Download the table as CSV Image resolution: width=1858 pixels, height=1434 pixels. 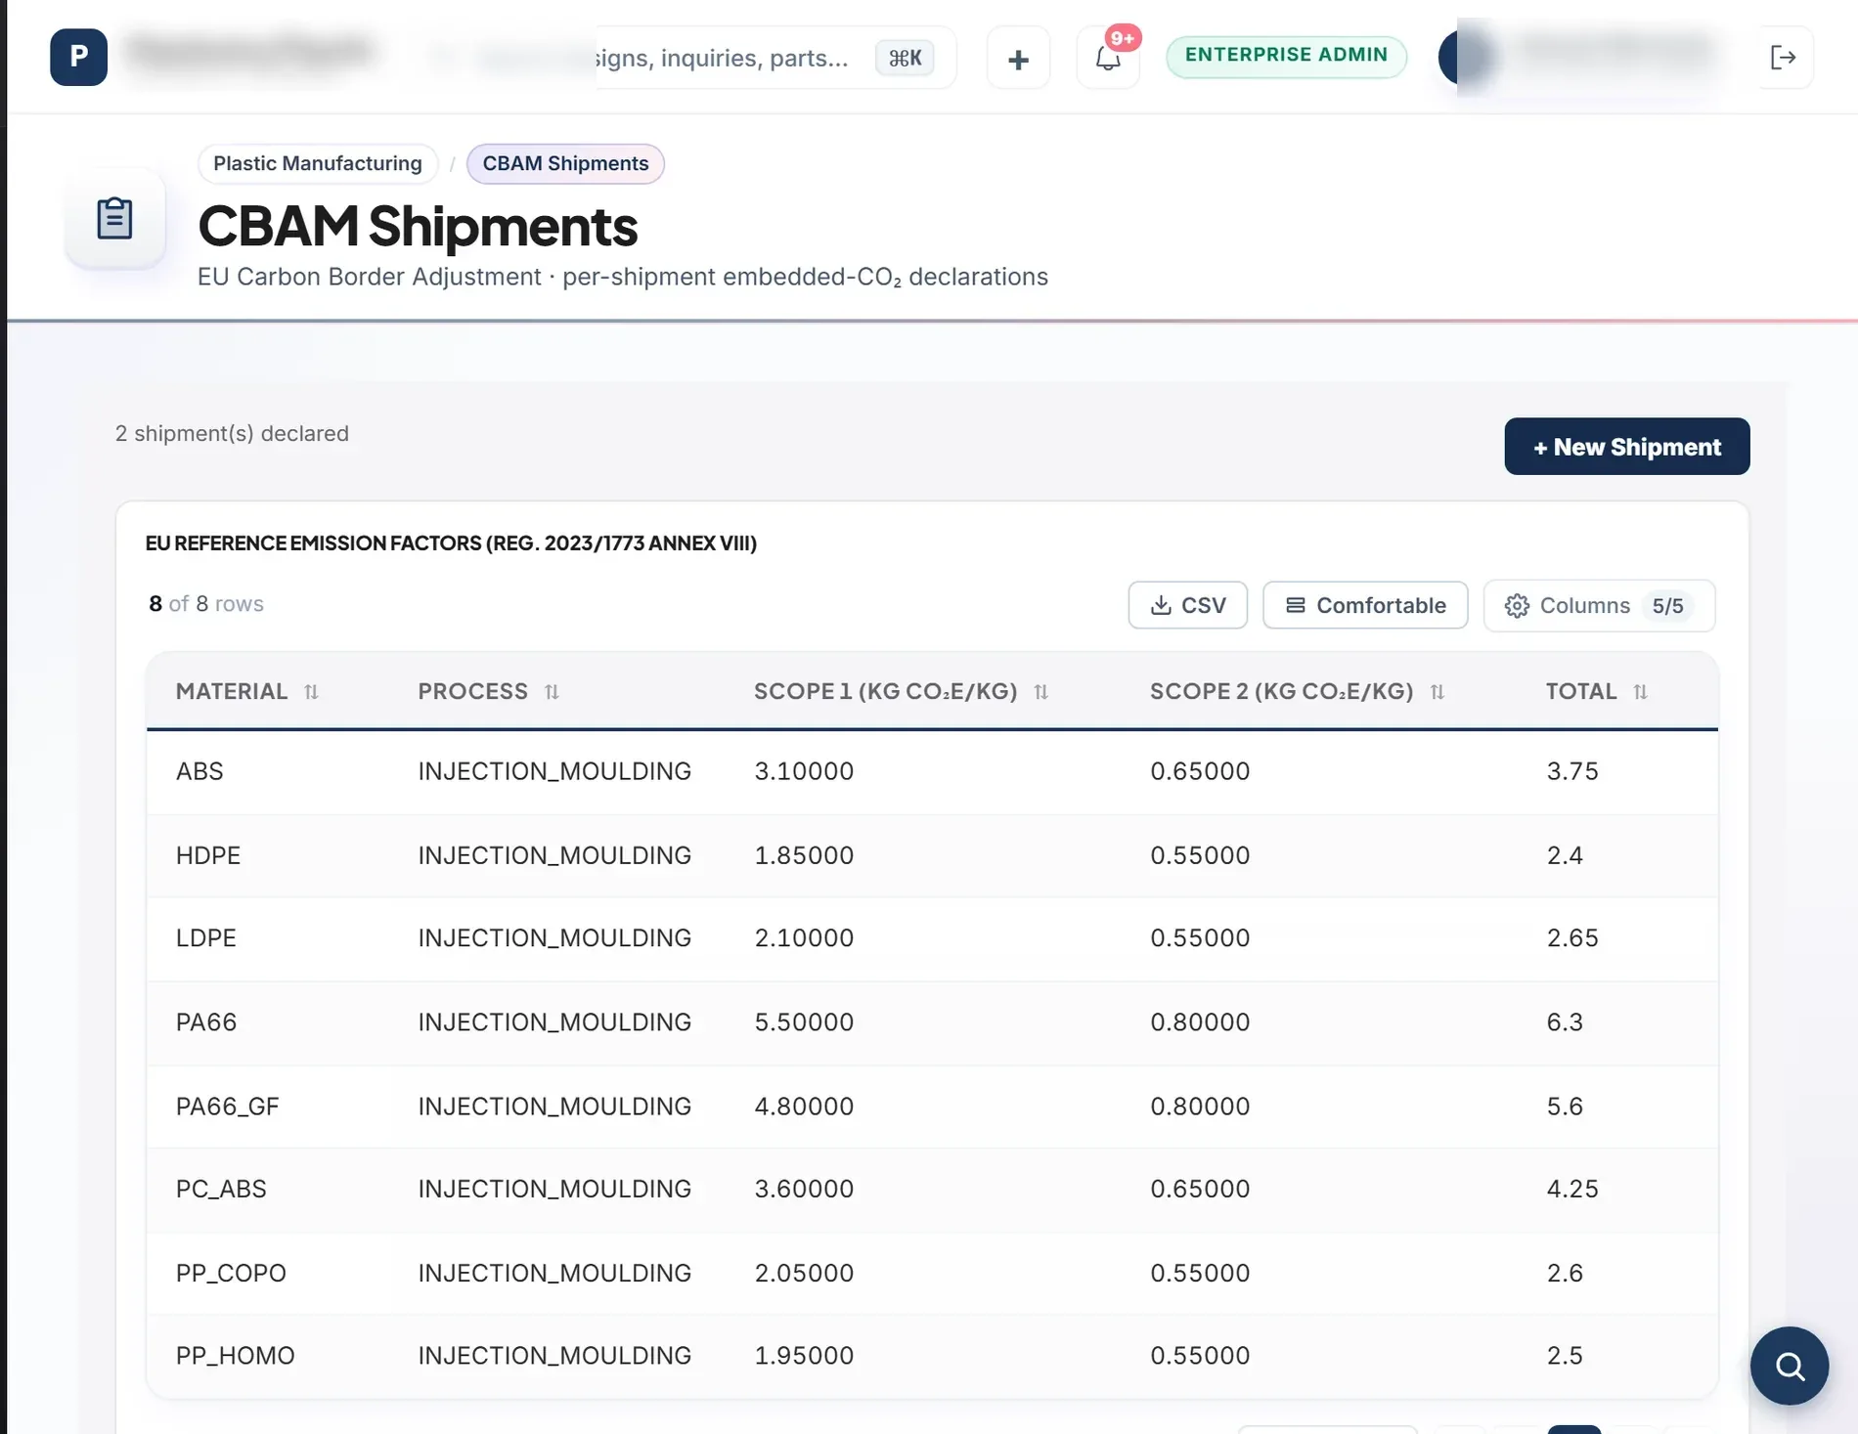1188,605
